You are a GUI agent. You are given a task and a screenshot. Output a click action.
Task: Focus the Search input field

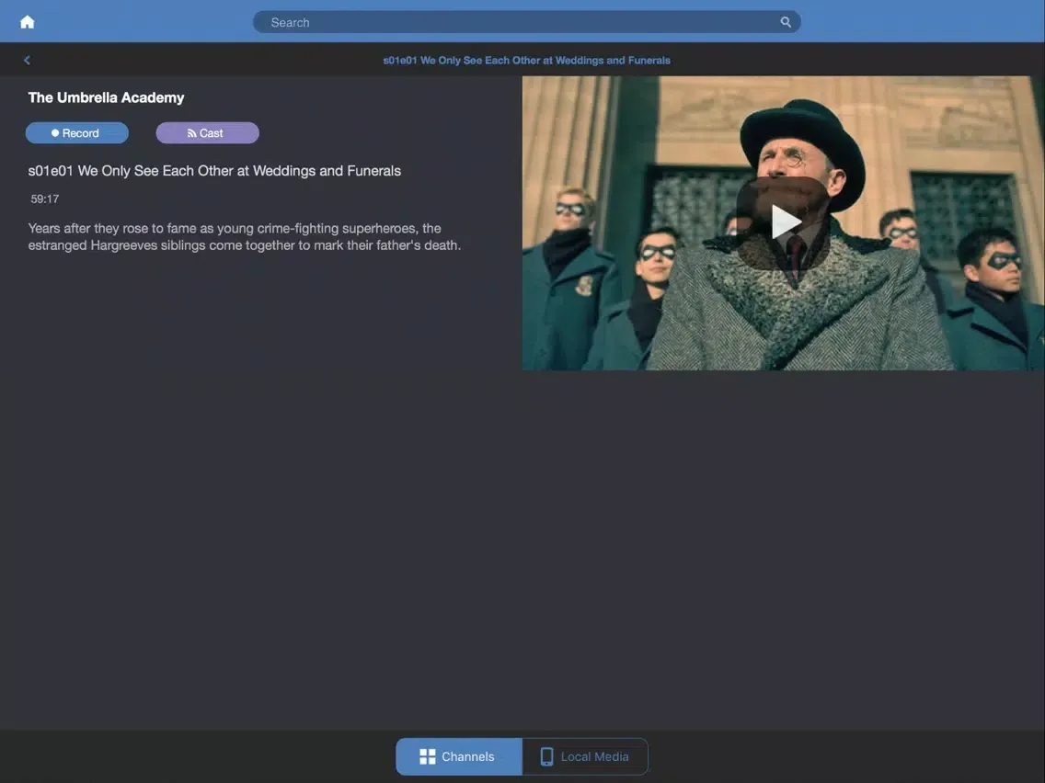[x=526, y=22]
